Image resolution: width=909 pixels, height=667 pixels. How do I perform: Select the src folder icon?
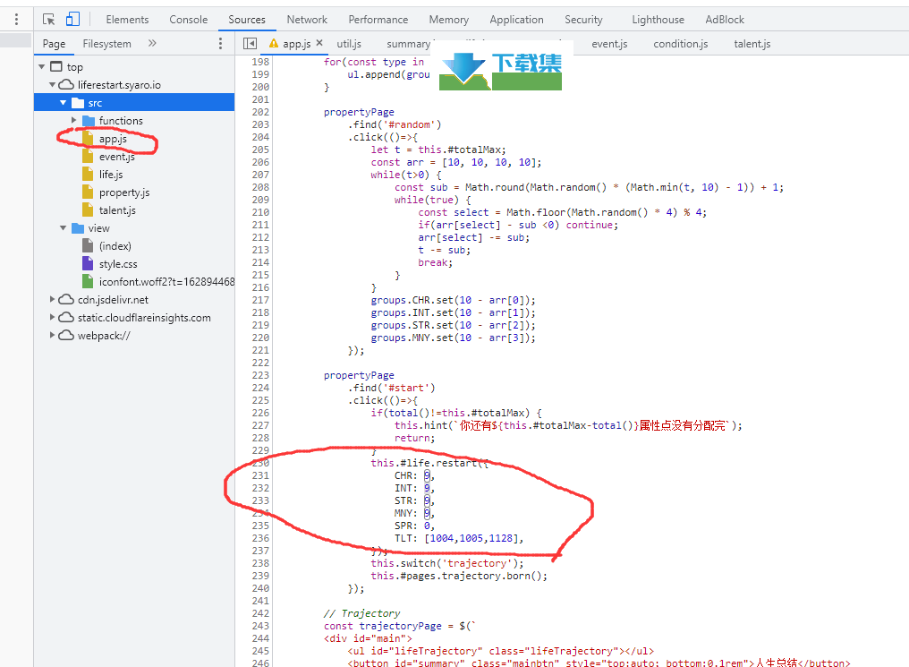click(78, 103)
